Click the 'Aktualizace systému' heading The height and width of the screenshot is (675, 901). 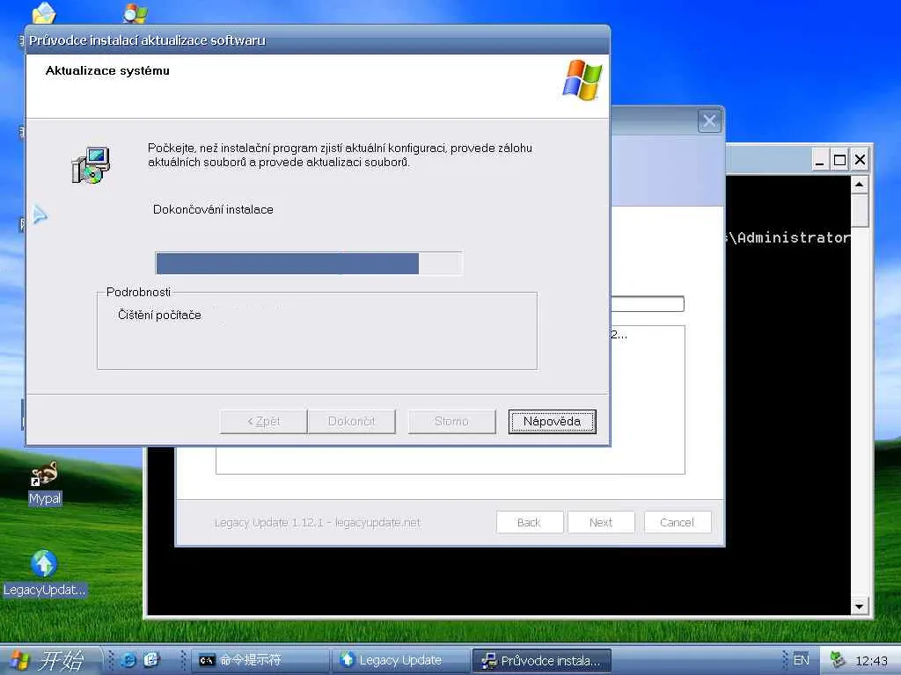pyautogui.click(x=107, y=70)
